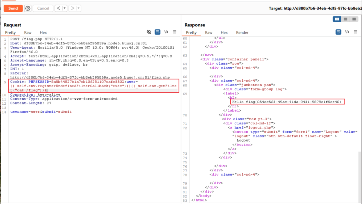The image size is (362, 204).
Task: Click the registerUndefinedFilterCallback payload text
Action: pyautogui.click(x=69, y=86)
